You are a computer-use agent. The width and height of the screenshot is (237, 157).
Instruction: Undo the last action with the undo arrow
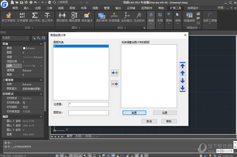36,2
